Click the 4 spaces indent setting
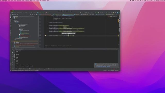This screenshot has height=93, width=165. (x=113, y=70)
